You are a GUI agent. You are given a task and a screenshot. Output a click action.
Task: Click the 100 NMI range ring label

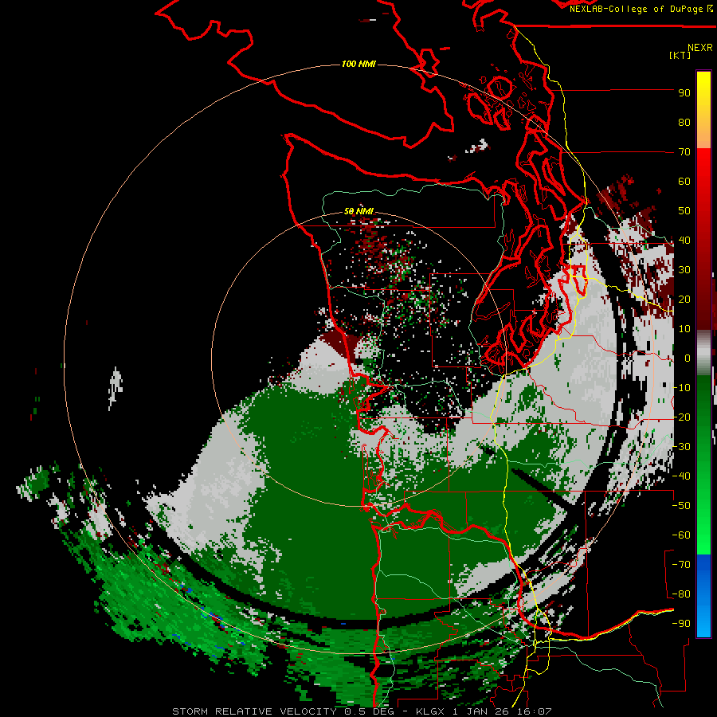(x=359, y=64)
